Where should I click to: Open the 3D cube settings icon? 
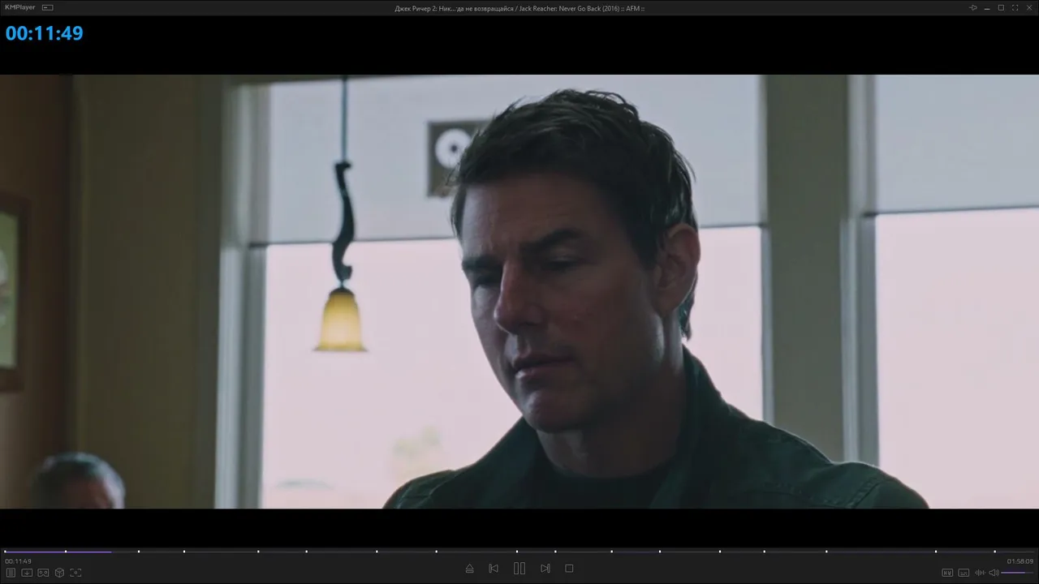coord(59,573)
